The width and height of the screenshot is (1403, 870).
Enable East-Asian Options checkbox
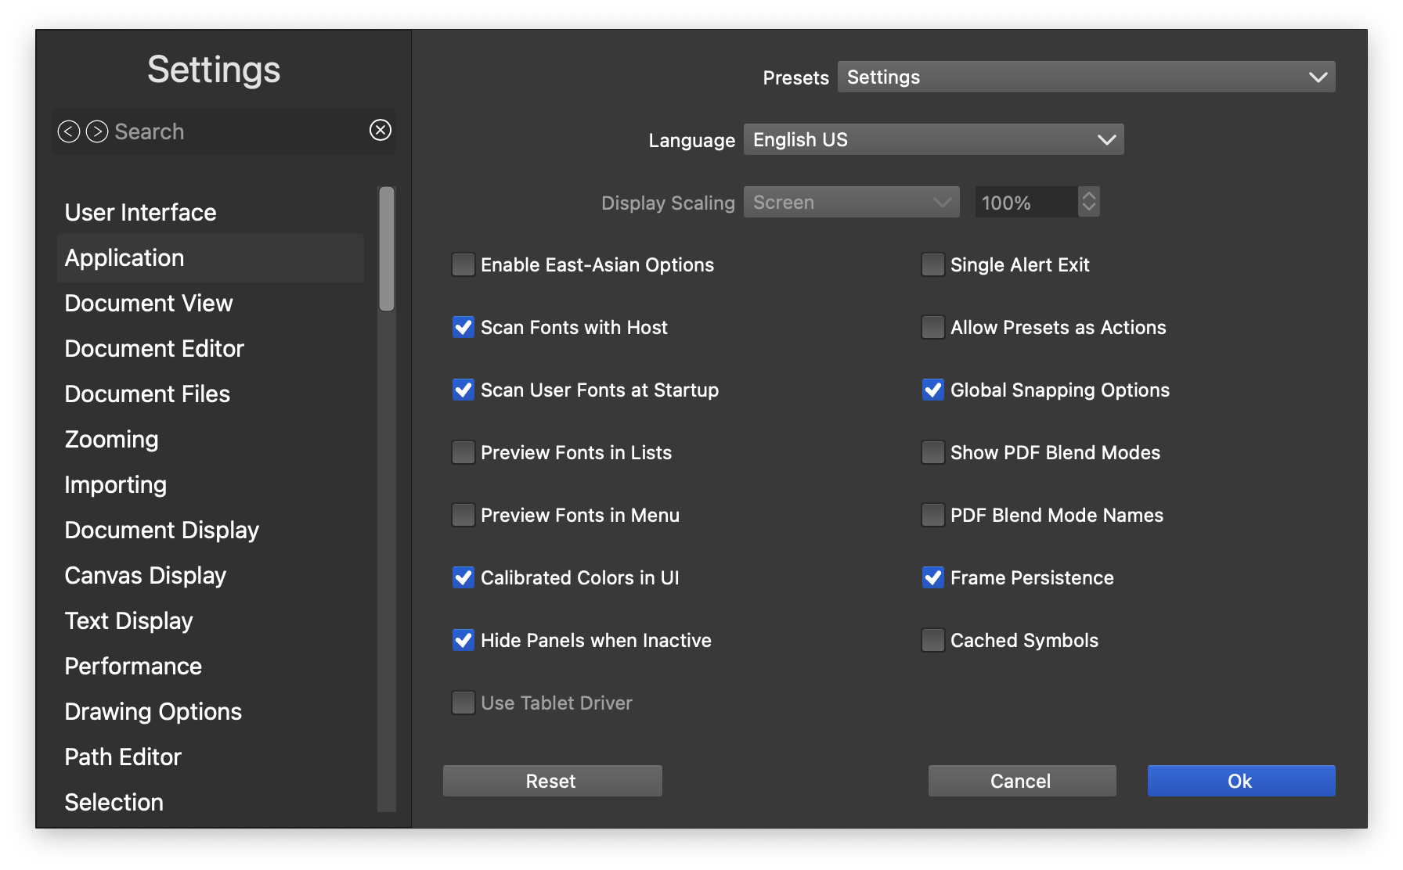463,264
